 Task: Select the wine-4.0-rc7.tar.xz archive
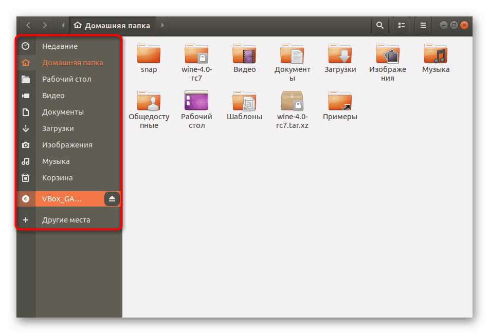tap(292, 109)
